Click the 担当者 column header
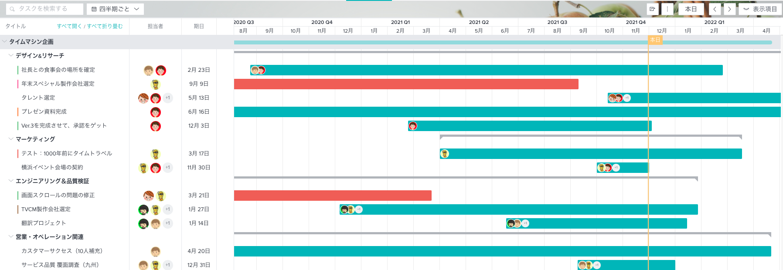 click(155, 26)
